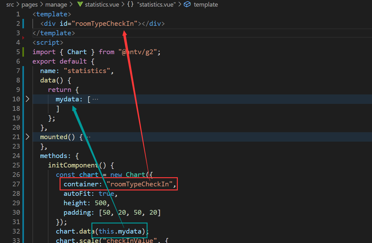
Task: Click the const chart declaration
Action: (x=77, y=175)
